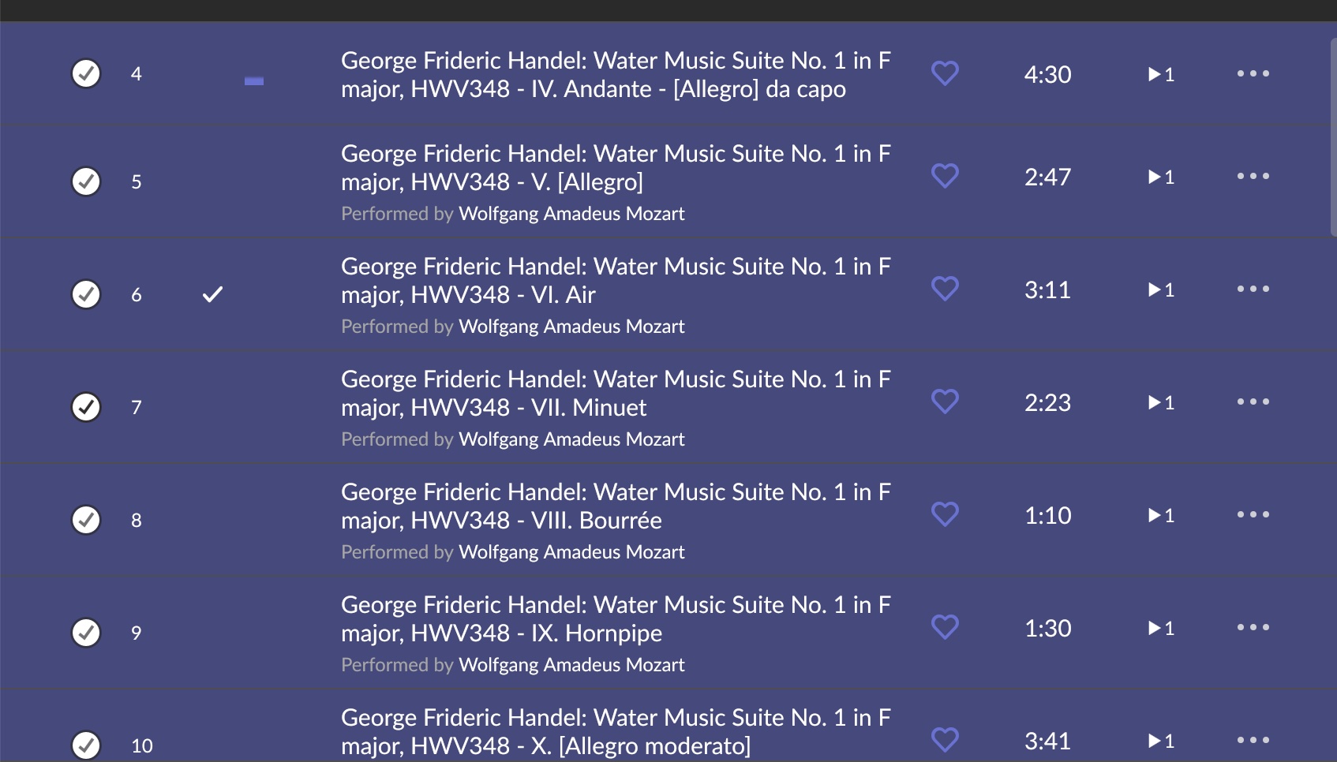The height and width of the screenshot is (762, 1337).
Task: Click the X. Allegro moderato track title
Action: pyautogui.click(x=616, y=731)
